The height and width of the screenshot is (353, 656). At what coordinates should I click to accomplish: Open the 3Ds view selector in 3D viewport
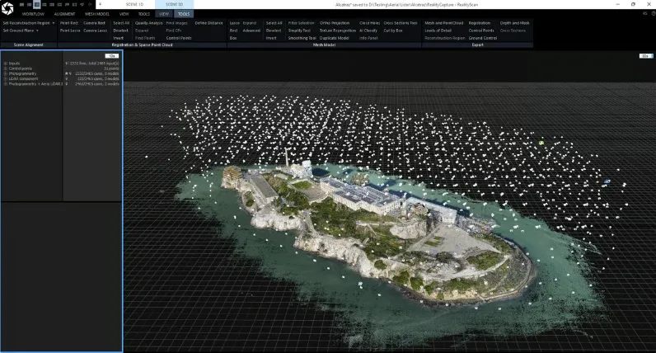pos(645,56)
